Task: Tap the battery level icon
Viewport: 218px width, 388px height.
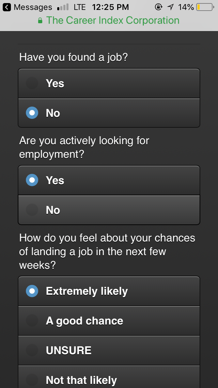Action: pyautogui.click(x=204, y=7)
